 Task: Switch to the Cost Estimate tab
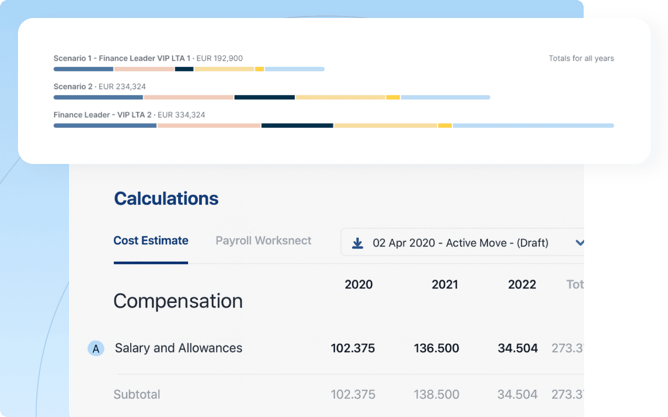(151, 241)
